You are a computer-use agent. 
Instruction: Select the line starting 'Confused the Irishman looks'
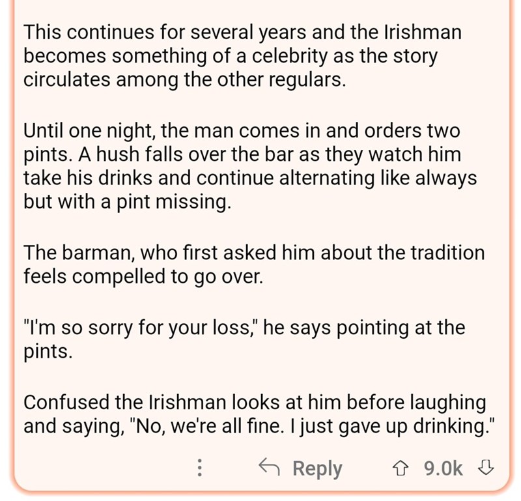[255, 402]
